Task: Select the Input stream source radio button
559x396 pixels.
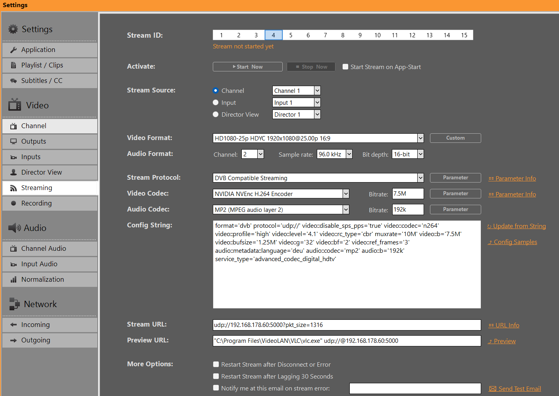Action: (x=216, y=102)
